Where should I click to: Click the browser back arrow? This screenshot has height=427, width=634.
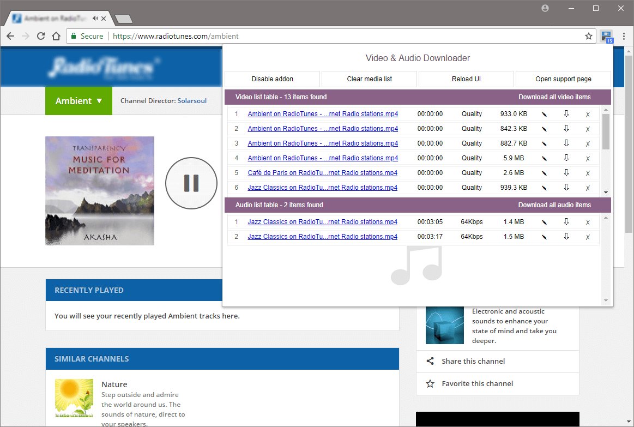tap(10, 36)
